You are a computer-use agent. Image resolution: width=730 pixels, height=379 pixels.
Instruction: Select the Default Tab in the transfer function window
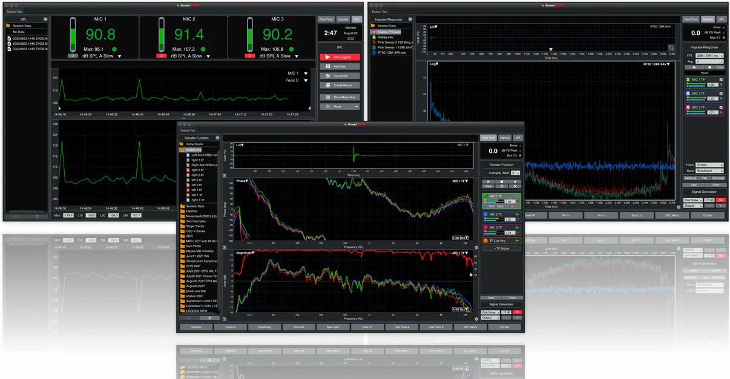(188, 130)
